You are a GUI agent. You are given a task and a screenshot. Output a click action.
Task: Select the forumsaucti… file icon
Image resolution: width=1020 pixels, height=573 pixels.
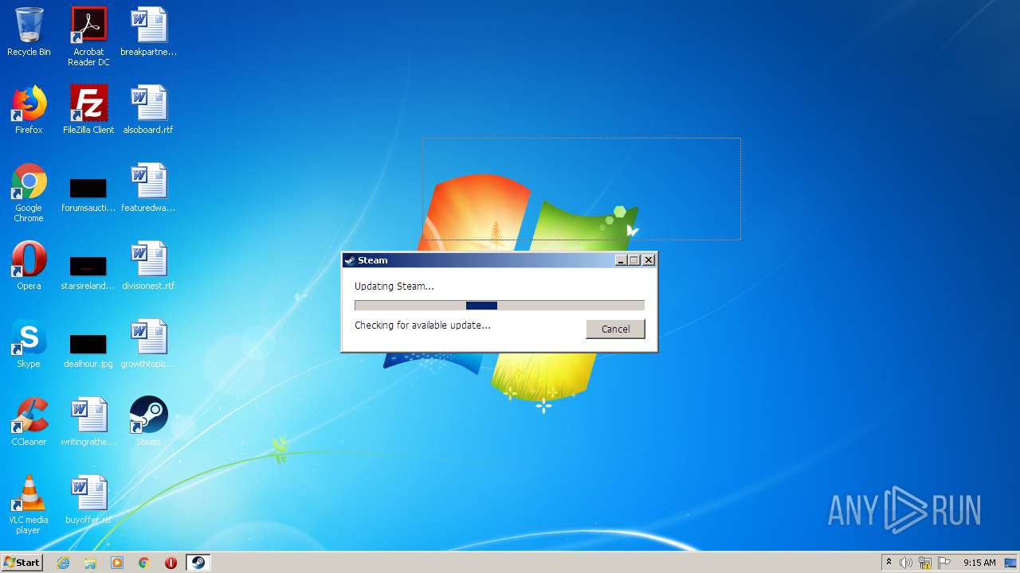pyautogui.click(x=88, y=195)
